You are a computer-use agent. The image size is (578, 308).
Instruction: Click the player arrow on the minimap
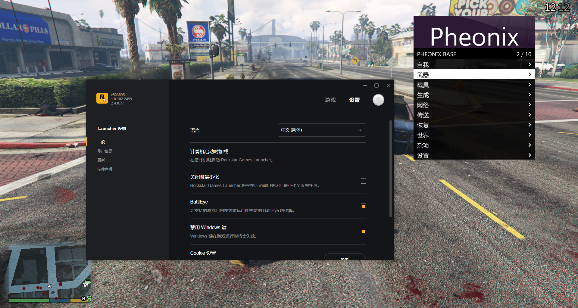[x=49, y=286]
